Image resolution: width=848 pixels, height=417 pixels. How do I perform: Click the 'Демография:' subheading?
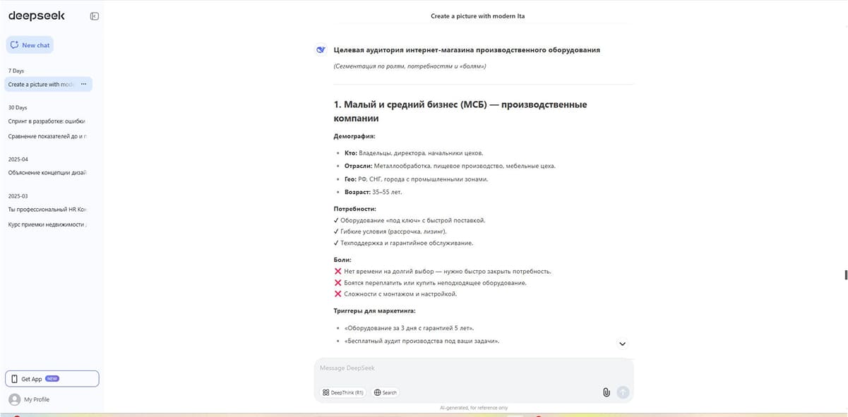354,136
